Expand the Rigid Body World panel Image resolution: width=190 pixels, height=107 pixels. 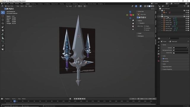coord(167,67)
